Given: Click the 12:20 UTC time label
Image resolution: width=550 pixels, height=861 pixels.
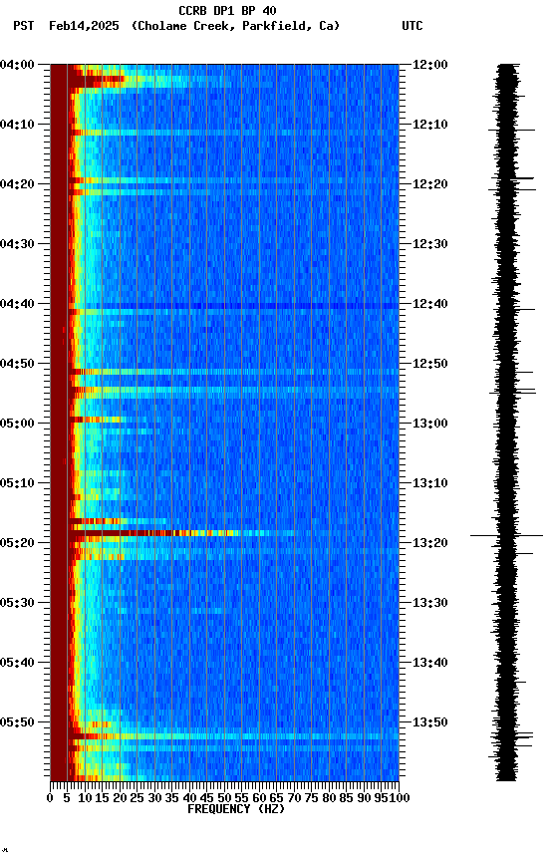Looking at the screenshot, I should (x=430, y=184).
